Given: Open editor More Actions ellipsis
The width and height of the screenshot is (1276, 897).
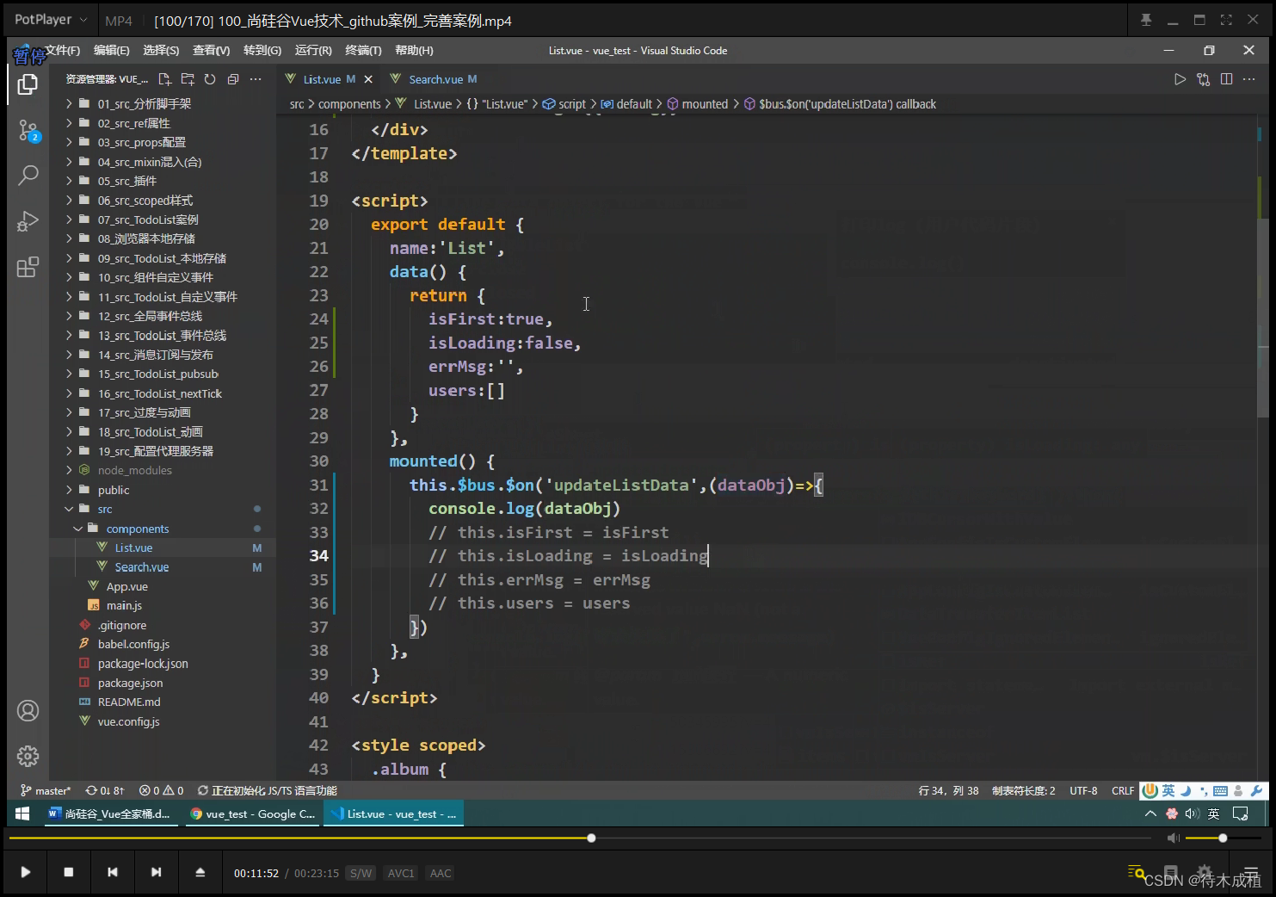Looking at the screenshot, I should coord(1249,79).
